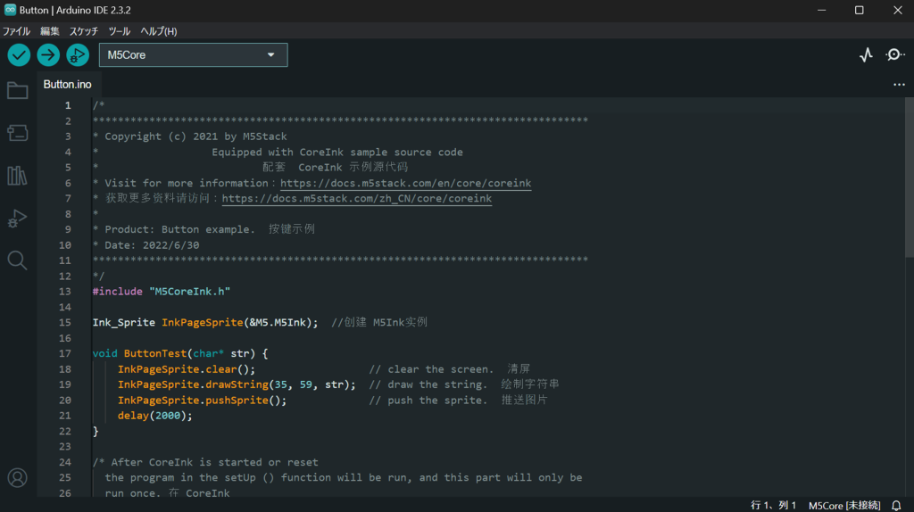Click the #include "M5CoreInk.h" line
Image resolution: width=914 pixels, height=512 pixels.
(162, 292)
